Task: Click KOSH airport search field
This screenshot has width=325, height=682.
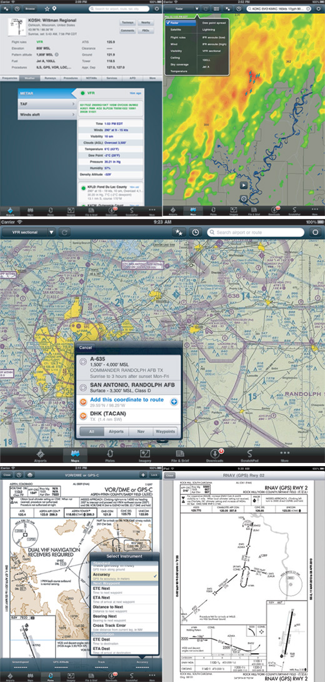Action: (119, 9)
